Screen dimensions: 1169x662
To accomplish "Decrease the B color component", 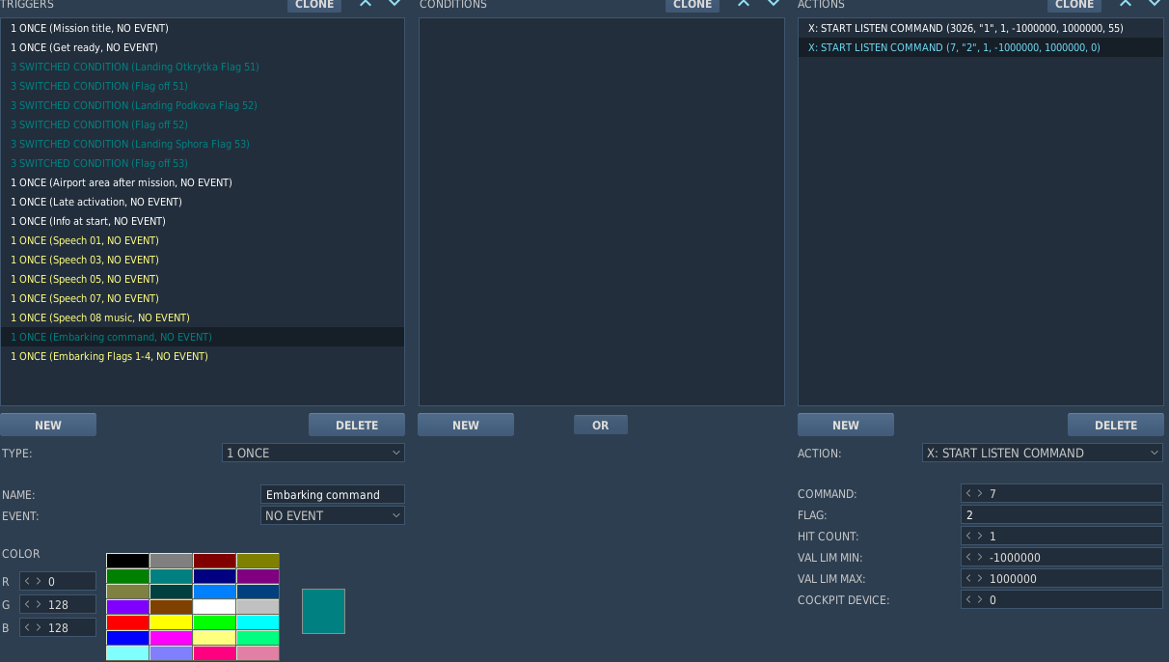I will click(27, 627).
